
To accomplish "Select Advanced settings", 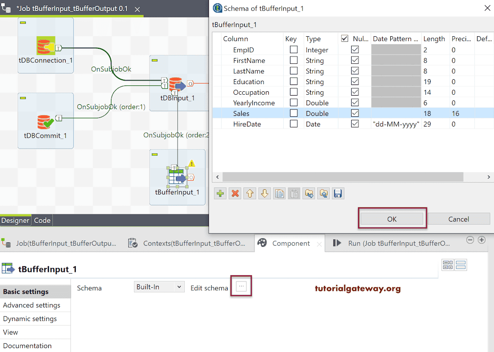I will point(35,305).
